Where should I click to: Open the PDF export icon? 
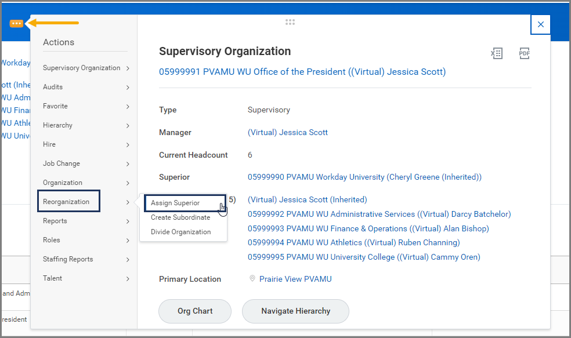(x=525, y=54)
